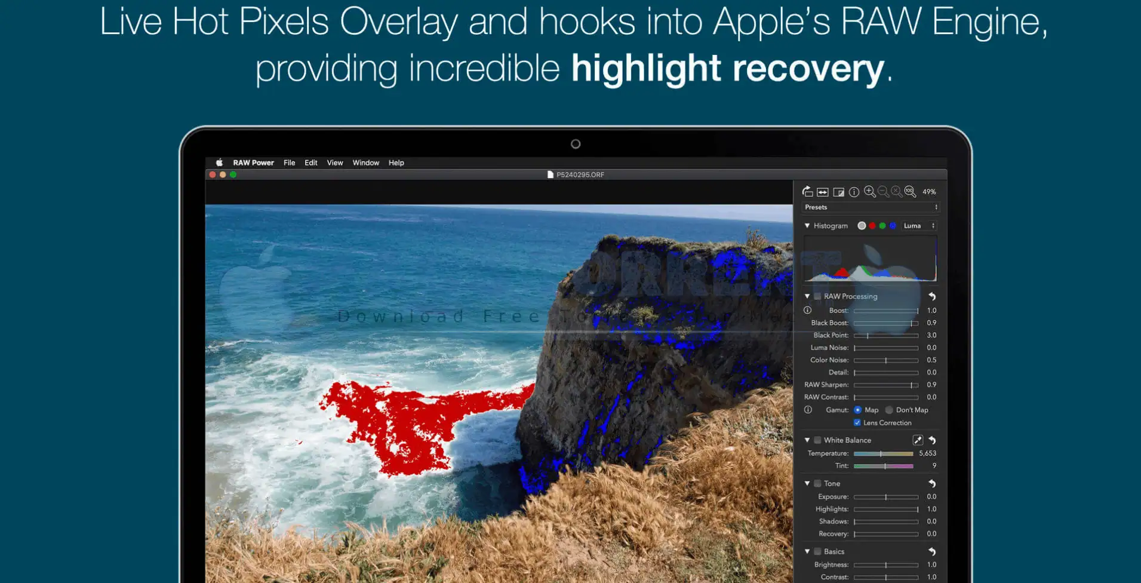Reset the Basics adjustments
This screenshot has width=1141, height=583.
coord(932,551)
